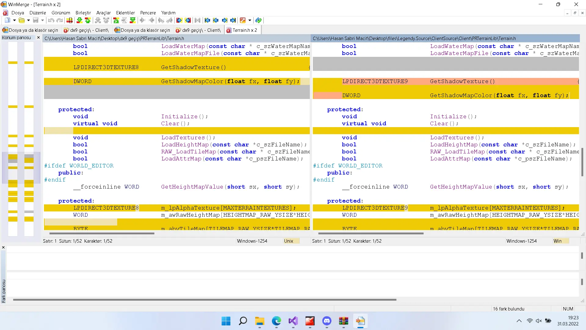
Task: Expand the New document dropdown arrow
Action: [14, 20]
